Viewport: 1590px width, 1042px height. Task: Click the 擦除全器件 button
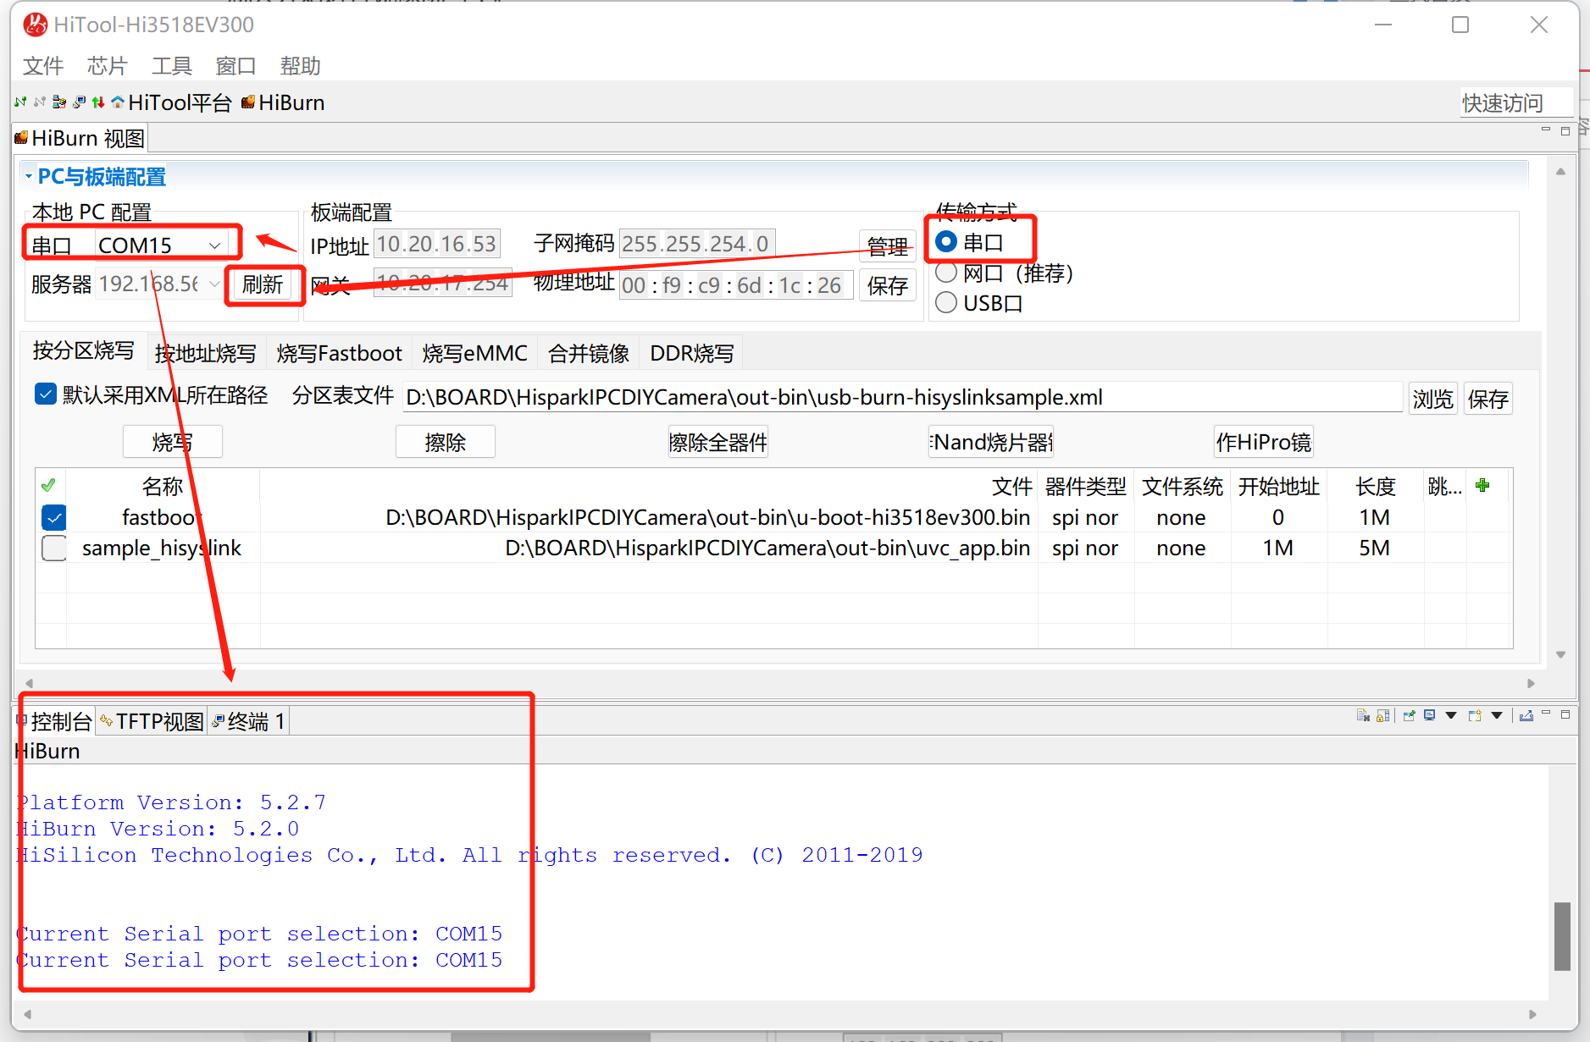point(718,442)
